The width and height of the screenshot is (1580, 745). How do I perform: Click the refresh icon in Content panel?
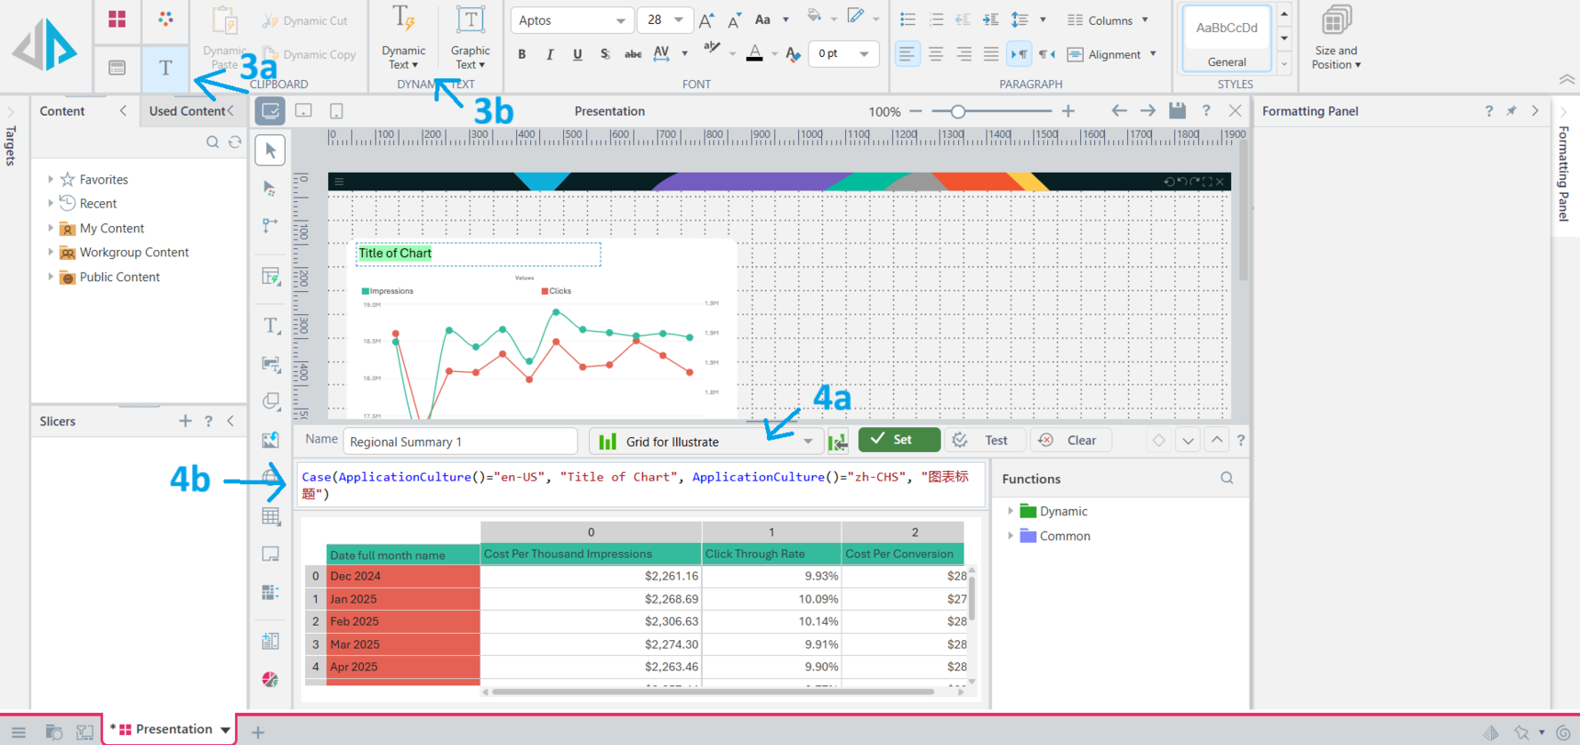pyautogui.click(x=235, y=142)
